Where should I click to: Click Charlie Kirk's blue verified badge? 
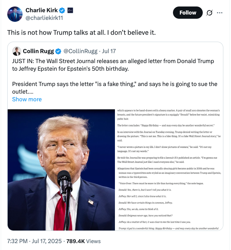coord(62,11)
